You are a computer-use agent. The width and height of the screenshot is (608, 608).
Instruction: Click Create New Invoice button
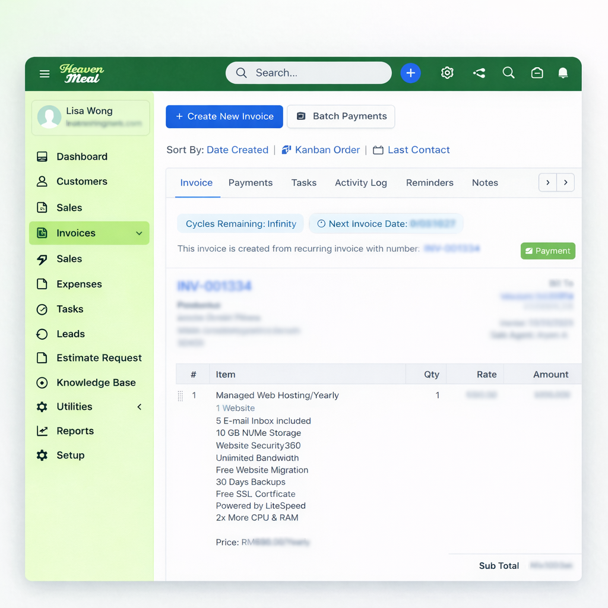point(224,116)
